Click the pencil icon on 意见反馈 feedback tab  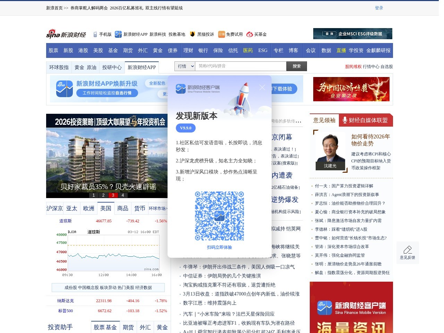coord(408,249)
